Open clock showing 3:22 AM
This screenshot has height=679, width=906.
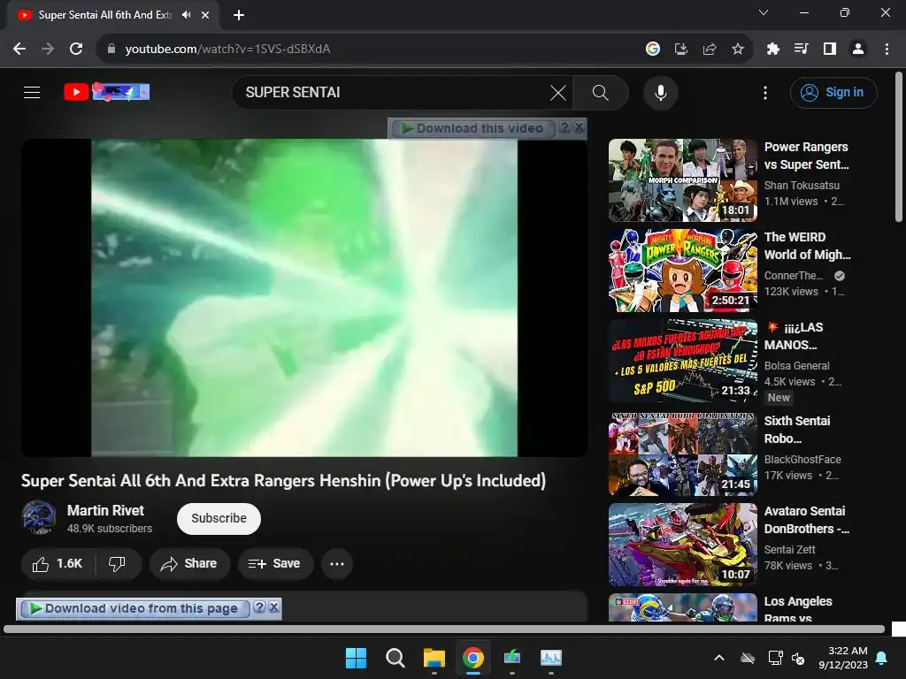843,658
